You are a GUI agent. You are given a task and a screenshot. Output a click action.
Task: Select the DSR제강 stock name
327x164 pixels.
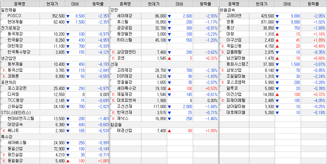click(x=125, y=77)
